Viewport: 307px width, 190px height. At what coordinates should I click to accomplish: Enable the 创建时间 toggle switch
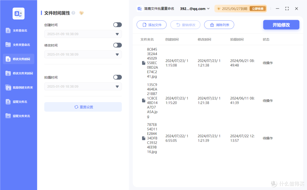pyautogui.click(x=117, y=25)
